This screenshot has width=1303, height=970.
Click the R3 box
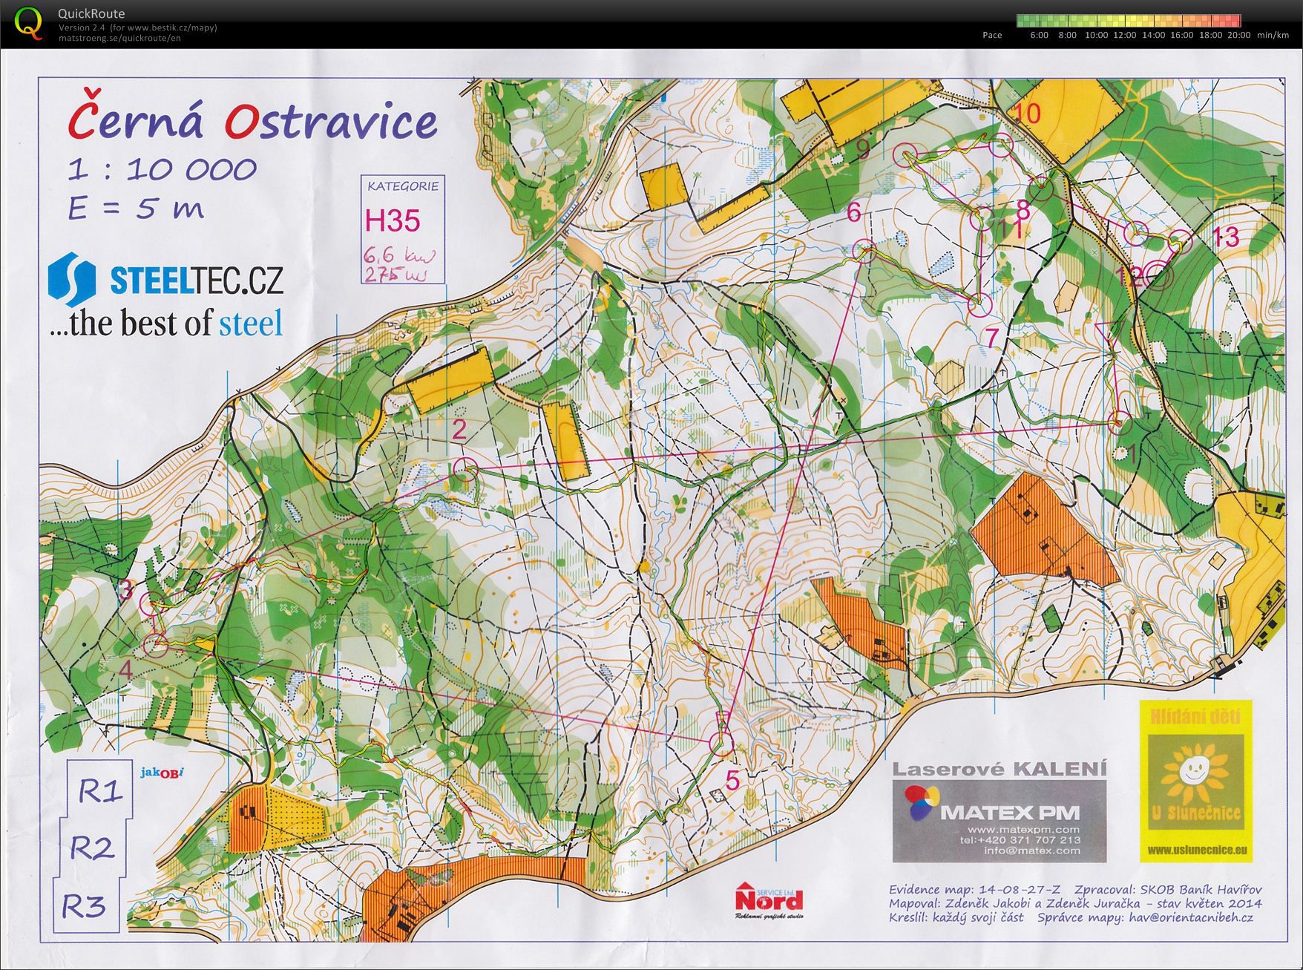[x=85, y=905]
